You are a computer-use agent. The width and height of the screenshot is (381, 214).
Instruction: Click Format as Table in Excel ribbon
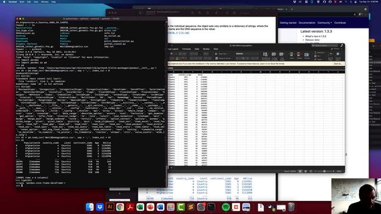point(274,56)
